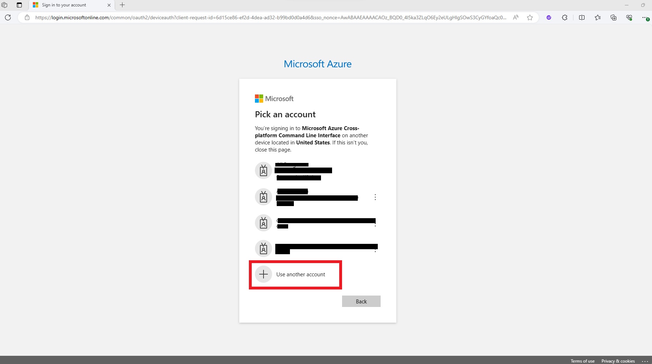This screenshot has height=364, width=652.
Task: Close the 'Sign in to your account' tab
Action: 109,5
